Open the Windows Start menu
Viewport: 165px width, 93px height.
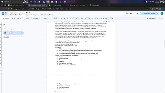[2, 2]
